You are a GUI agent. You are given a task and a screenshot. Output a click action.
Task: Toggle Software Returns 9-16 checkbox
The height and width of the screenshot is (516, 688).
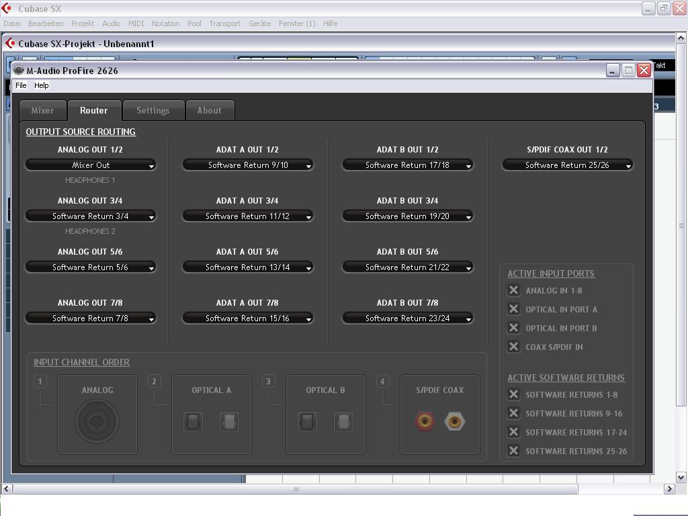pyautogui.click(x=513, y=413)
